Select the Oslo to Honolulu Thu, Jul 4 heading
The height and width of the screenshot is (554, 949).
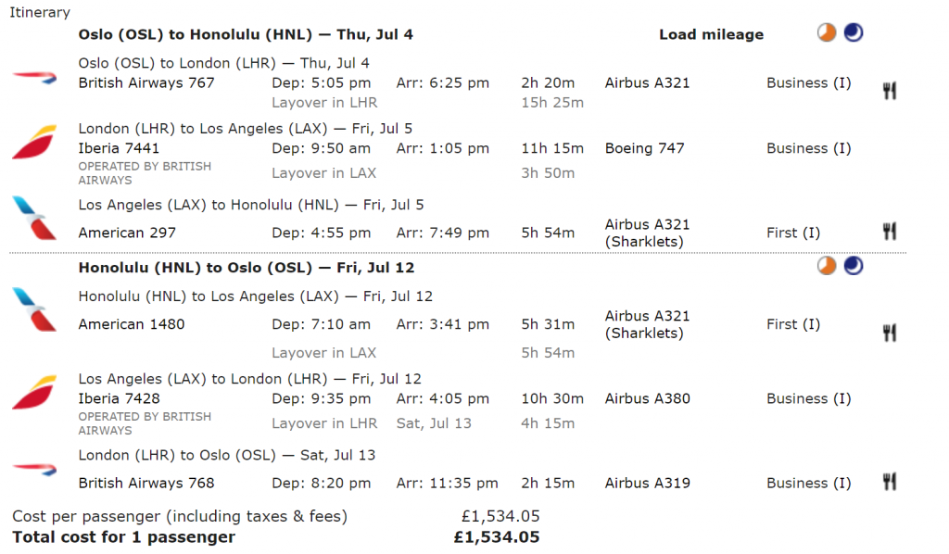click(x=246, y=34)
